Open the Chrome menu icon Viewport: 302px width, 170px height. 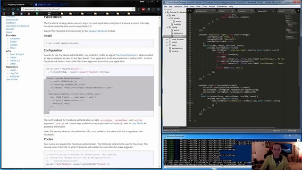(x=159, y=9)
